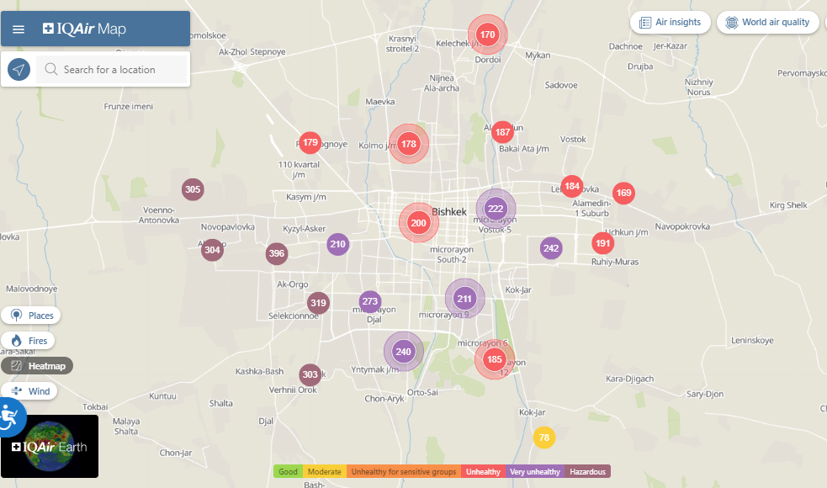Open the hamburger menu in IQAir header
Viewport: 827px width, 488px height.
pyautogui.click(x=19, y=29)
